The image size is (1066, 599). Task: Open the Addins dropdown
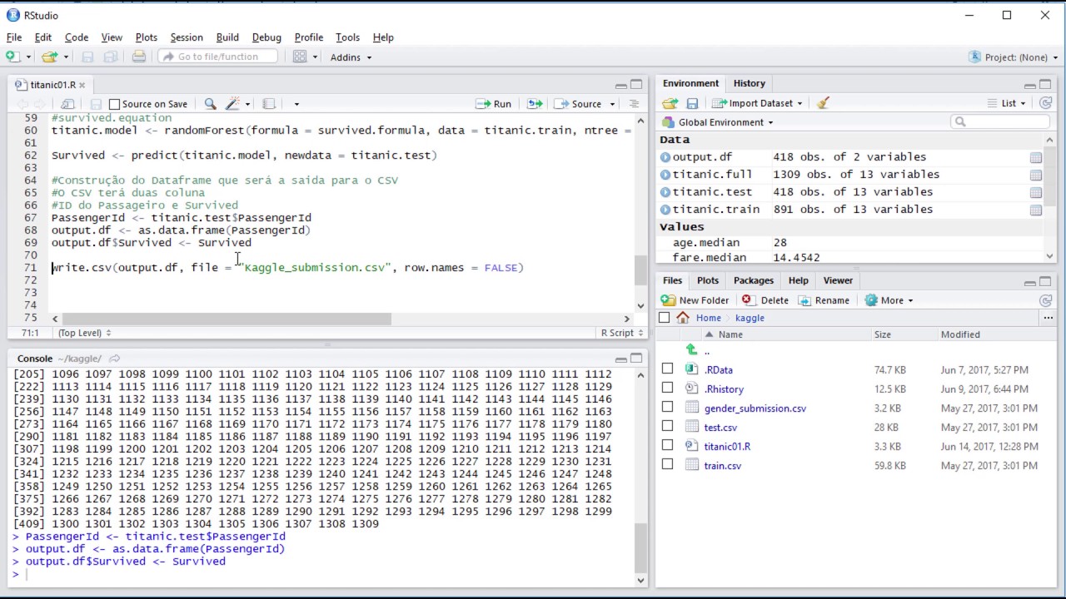351,57
